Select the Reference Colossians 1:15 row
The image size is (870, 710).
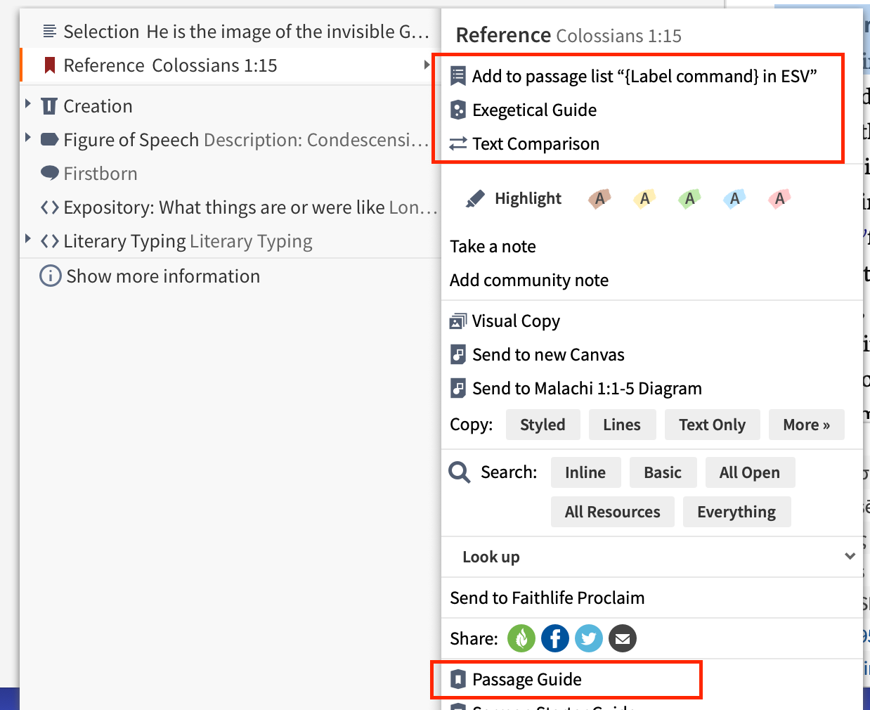[231, 65]
